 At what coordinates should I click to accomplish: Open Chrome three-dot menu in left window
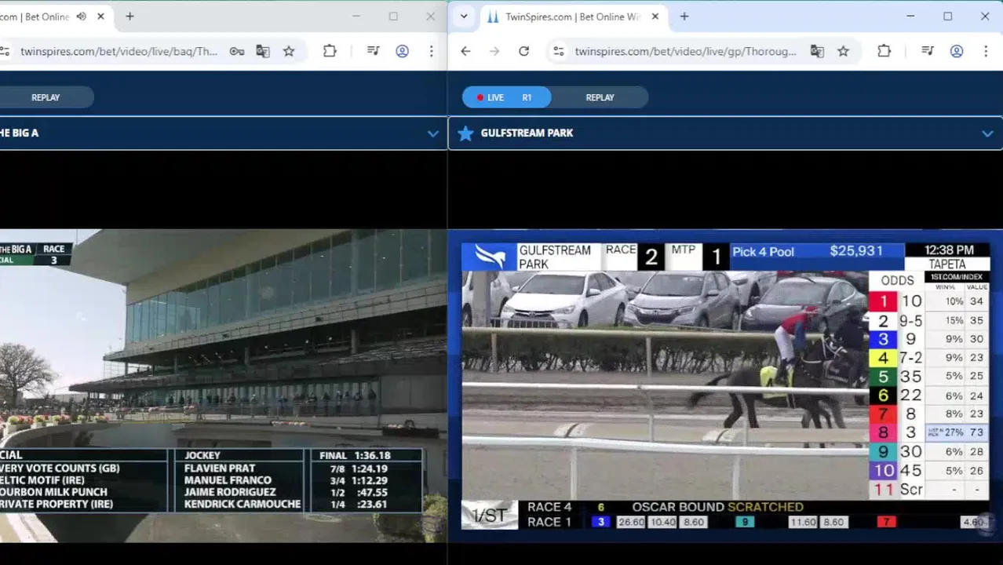coord(431,51)
